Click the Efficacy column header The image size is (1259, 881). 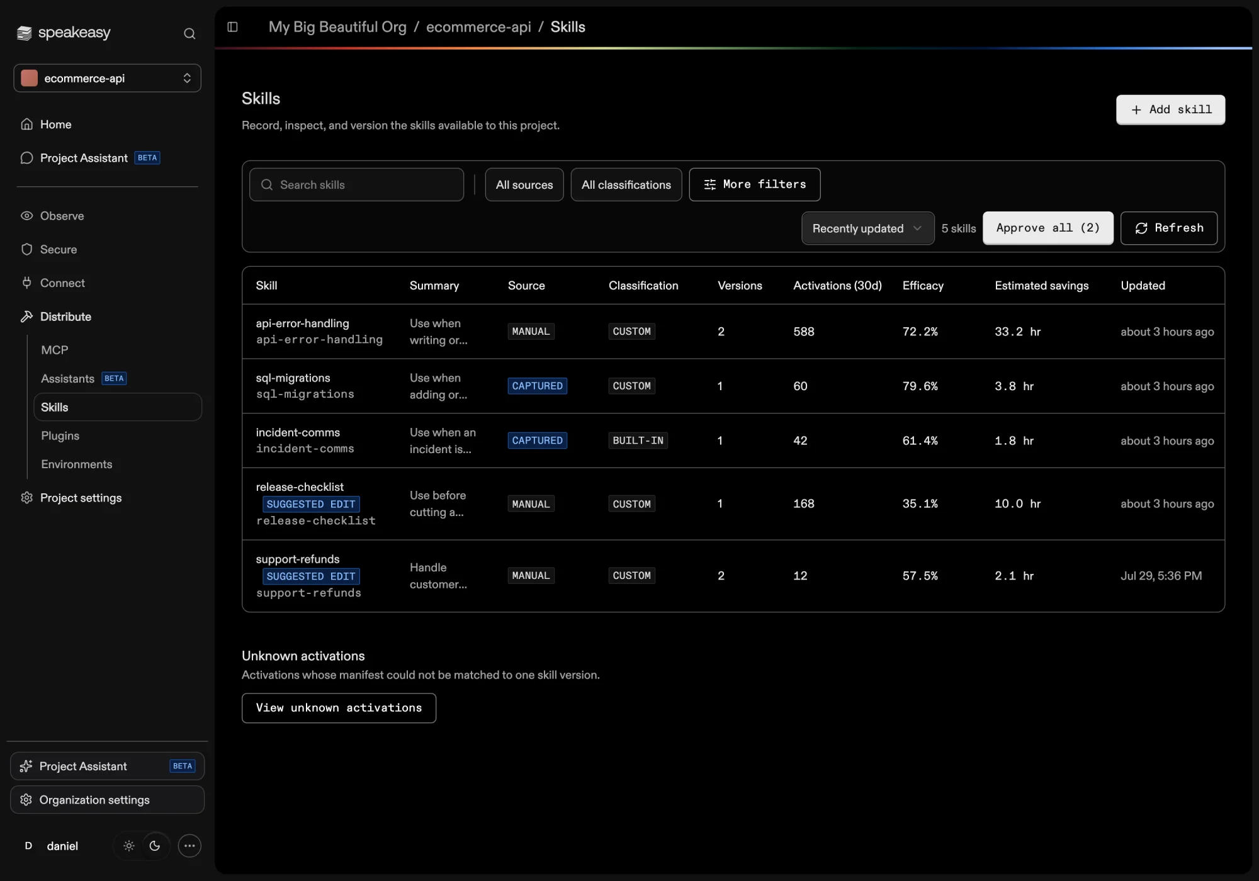pyautogui.click(x=923, y=286)
